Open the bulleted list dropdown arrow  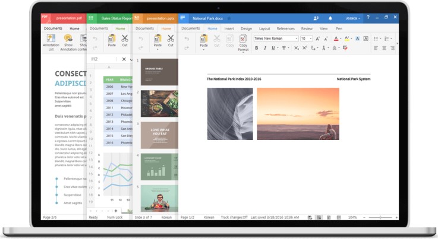(x=380, y=39)
